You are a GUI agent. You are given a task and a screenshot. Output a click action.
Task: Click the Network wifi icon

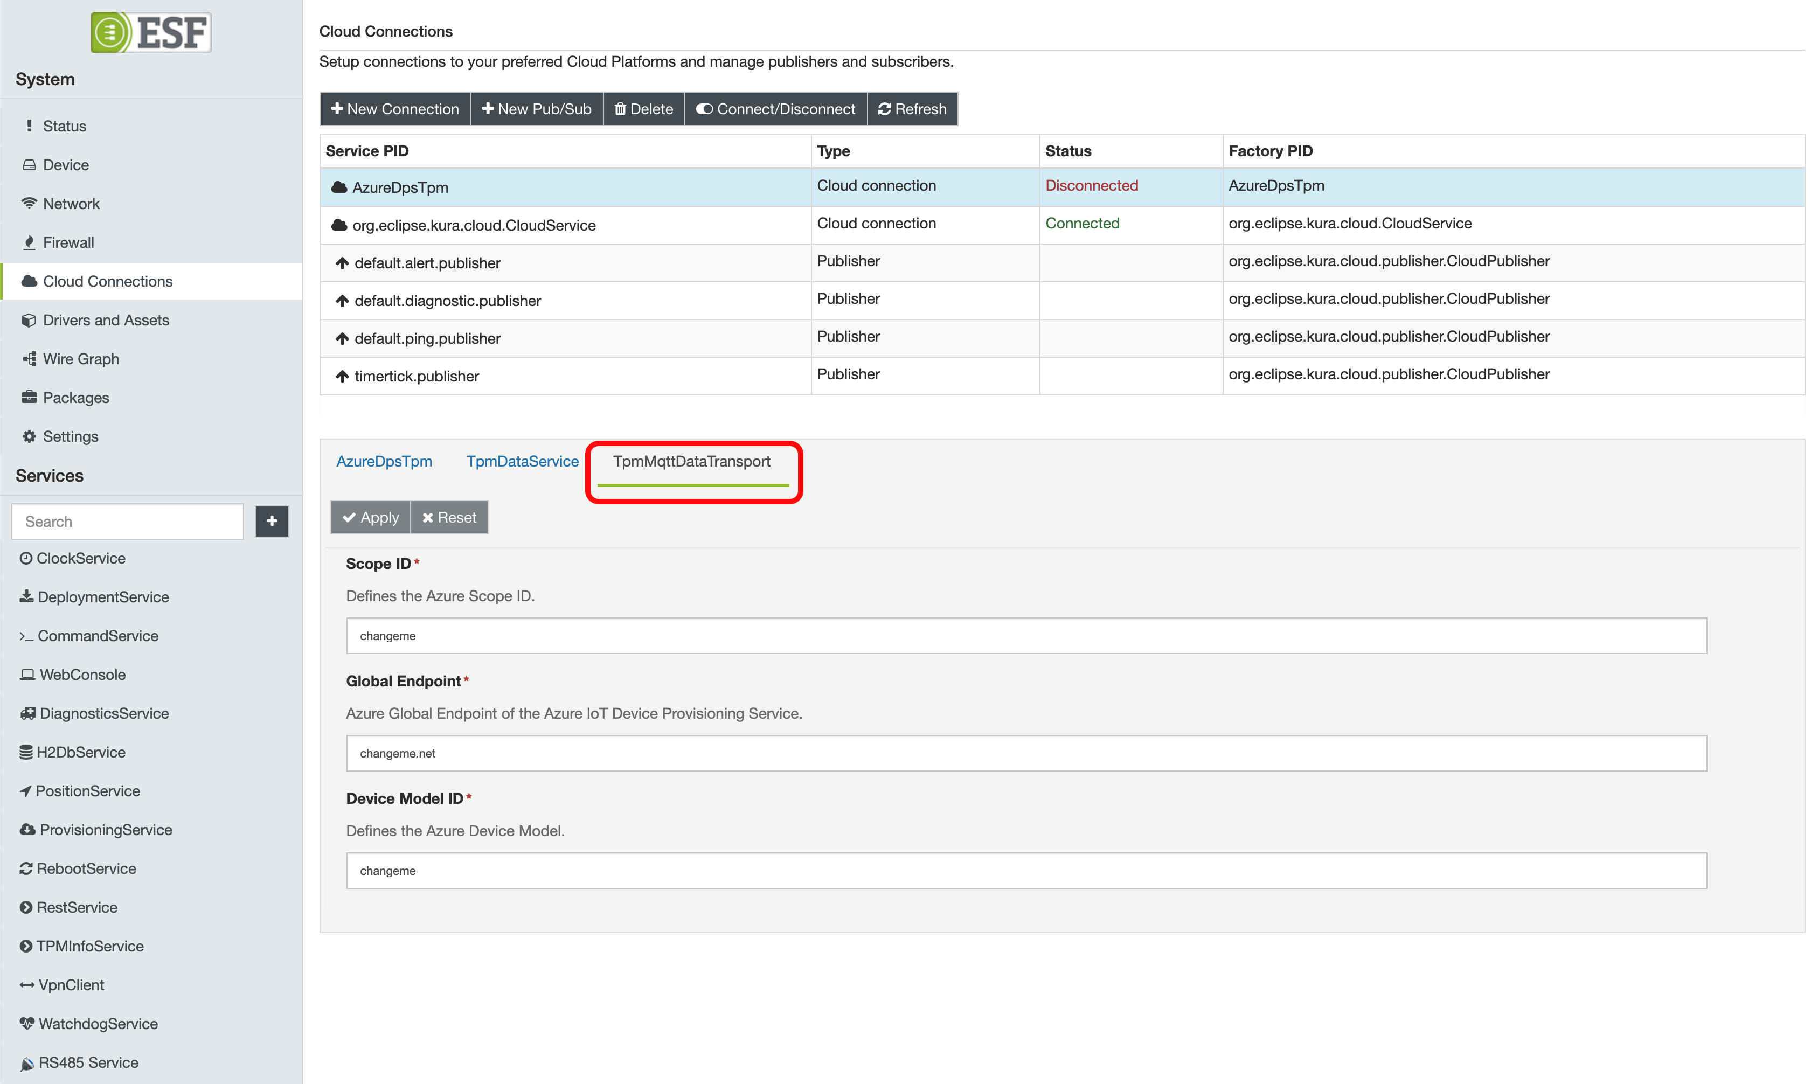point(29,203)
